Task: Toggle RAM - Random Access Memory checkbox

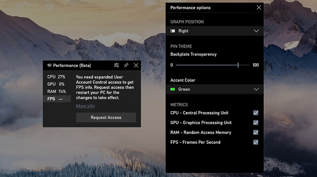Action: click(x=255, y=132)
